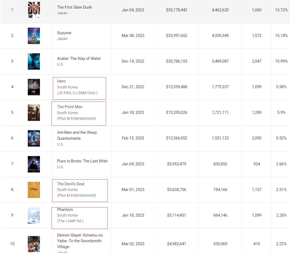Click the Phantom movie poster
Screen dimensions: 290x253
click(34, 216)
